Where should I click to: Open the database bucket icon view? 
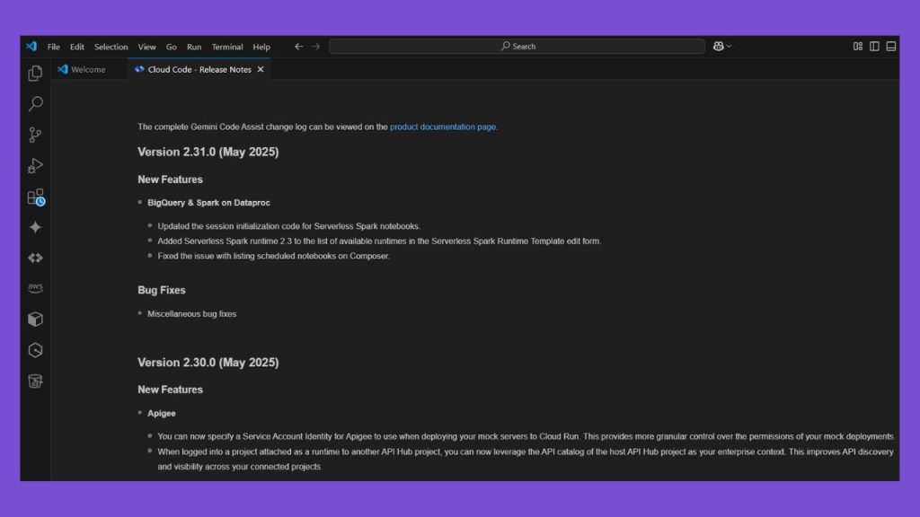point(35,381)
